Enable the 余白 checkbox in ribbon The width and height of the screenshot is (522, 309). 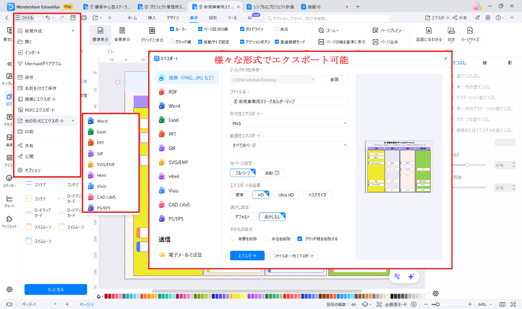point(277,29)
